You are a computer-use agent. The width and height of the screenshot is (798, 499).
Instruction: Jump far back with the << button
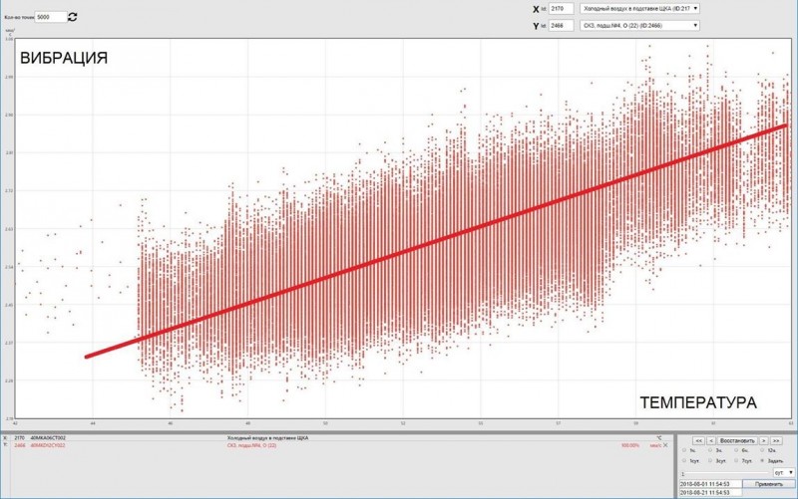[699, 440]
